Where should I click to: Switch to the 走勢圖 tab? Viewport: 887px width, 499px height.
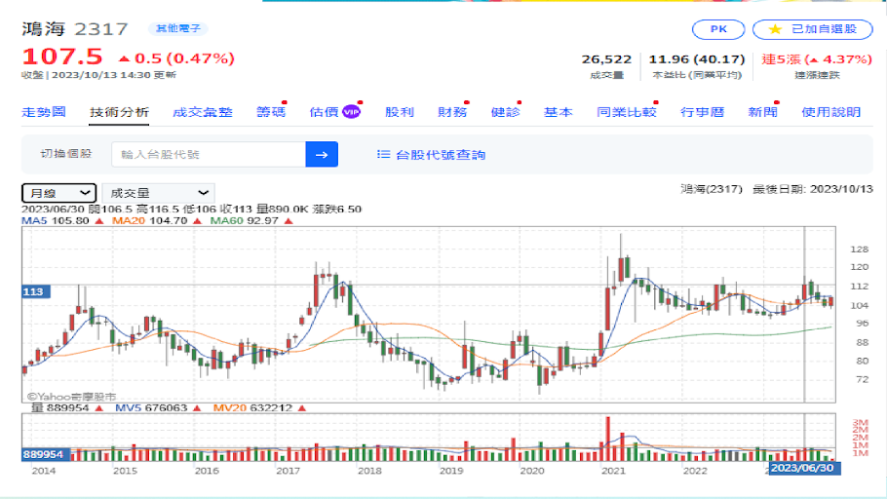(44, 112)
